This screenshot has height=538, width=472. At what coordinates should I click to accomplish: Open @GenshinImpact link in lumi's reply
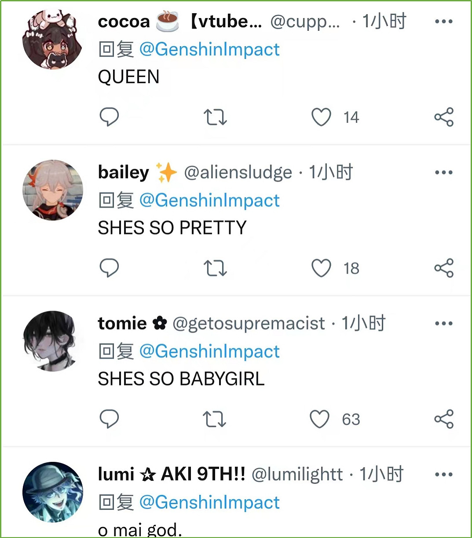(209, 502)
